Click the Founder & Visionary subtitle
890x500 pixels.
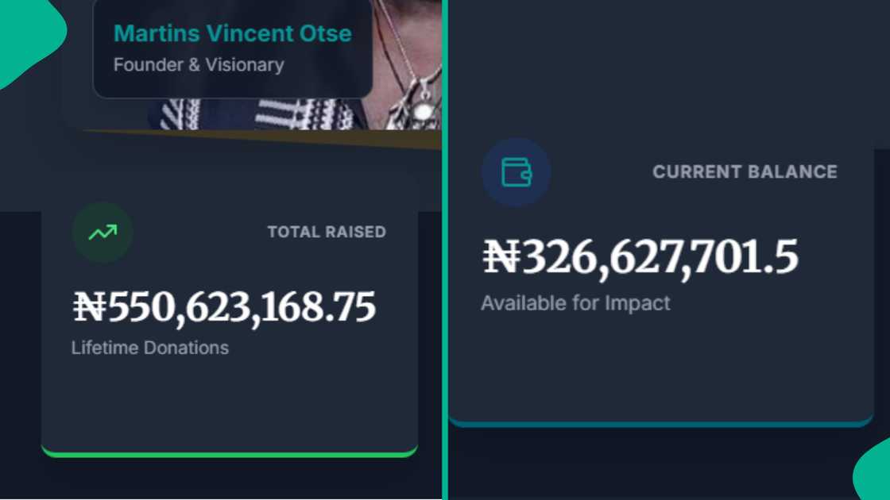click(x=198, y=65)
